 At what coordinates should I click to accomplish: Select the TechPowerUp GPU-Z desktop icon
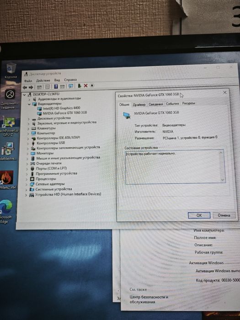pos(9,126)
